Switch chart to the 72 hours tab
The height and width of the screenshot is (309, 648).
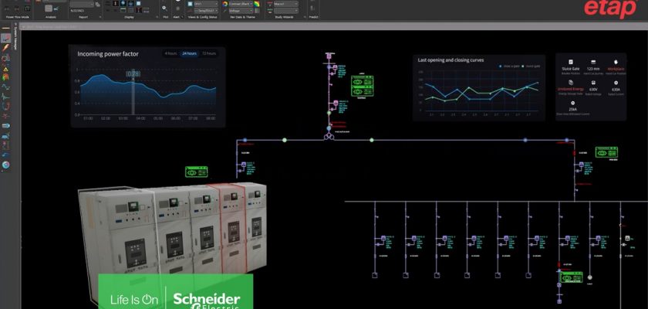click(x=209, y=53)
